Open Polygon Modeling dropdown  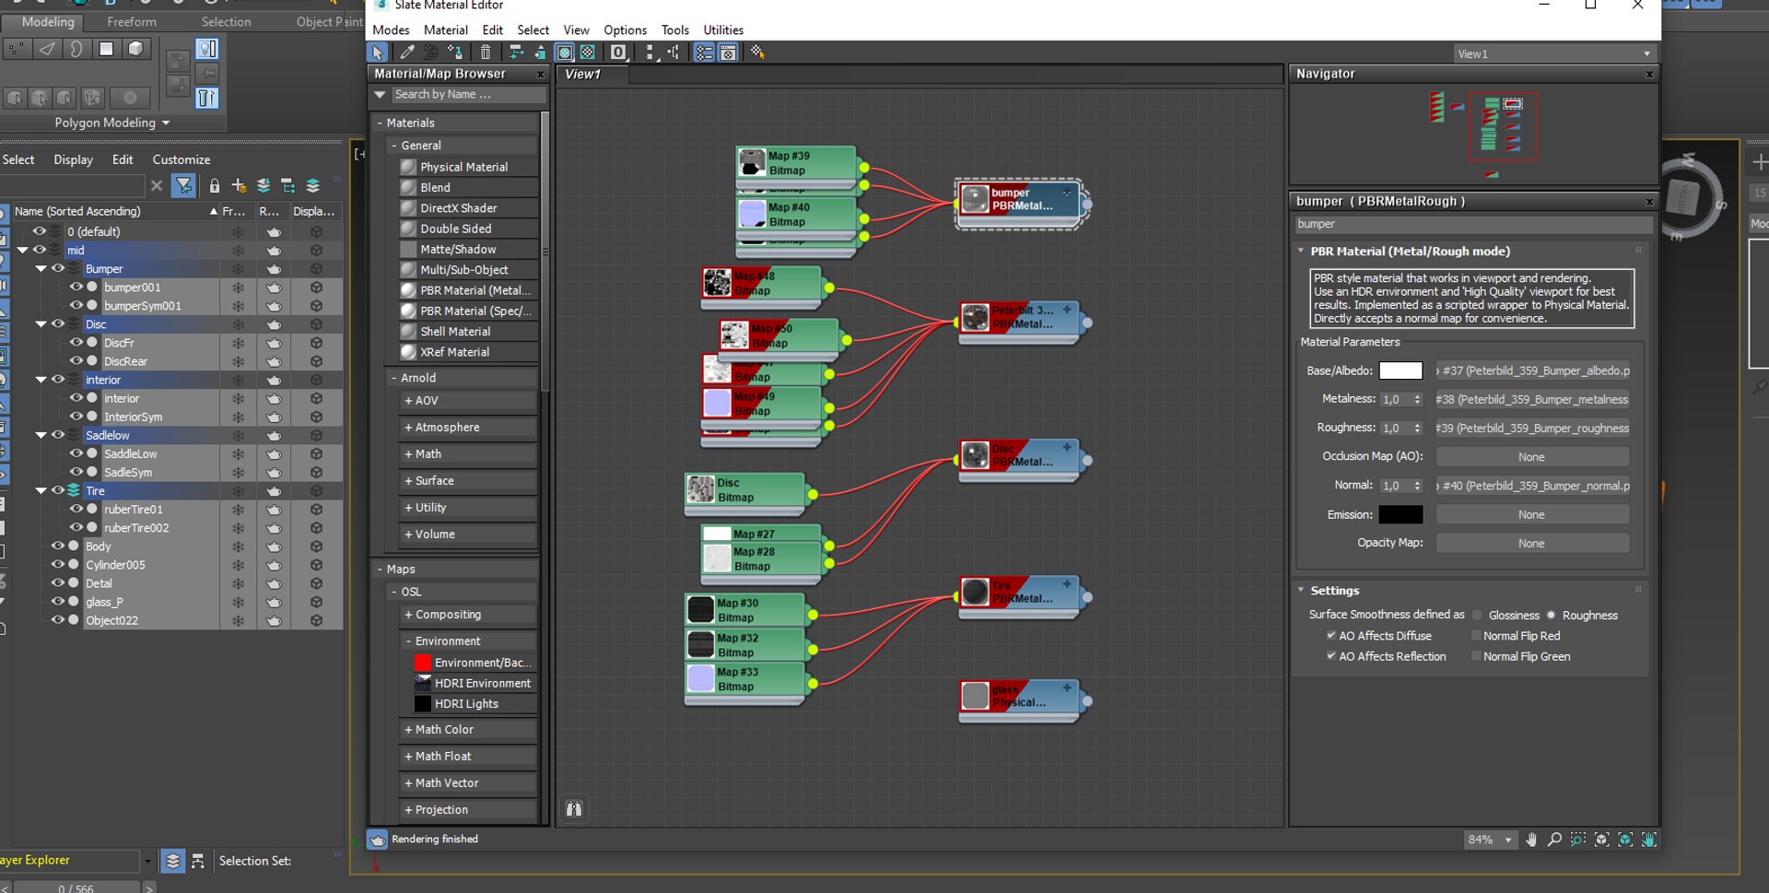(112, 123)
